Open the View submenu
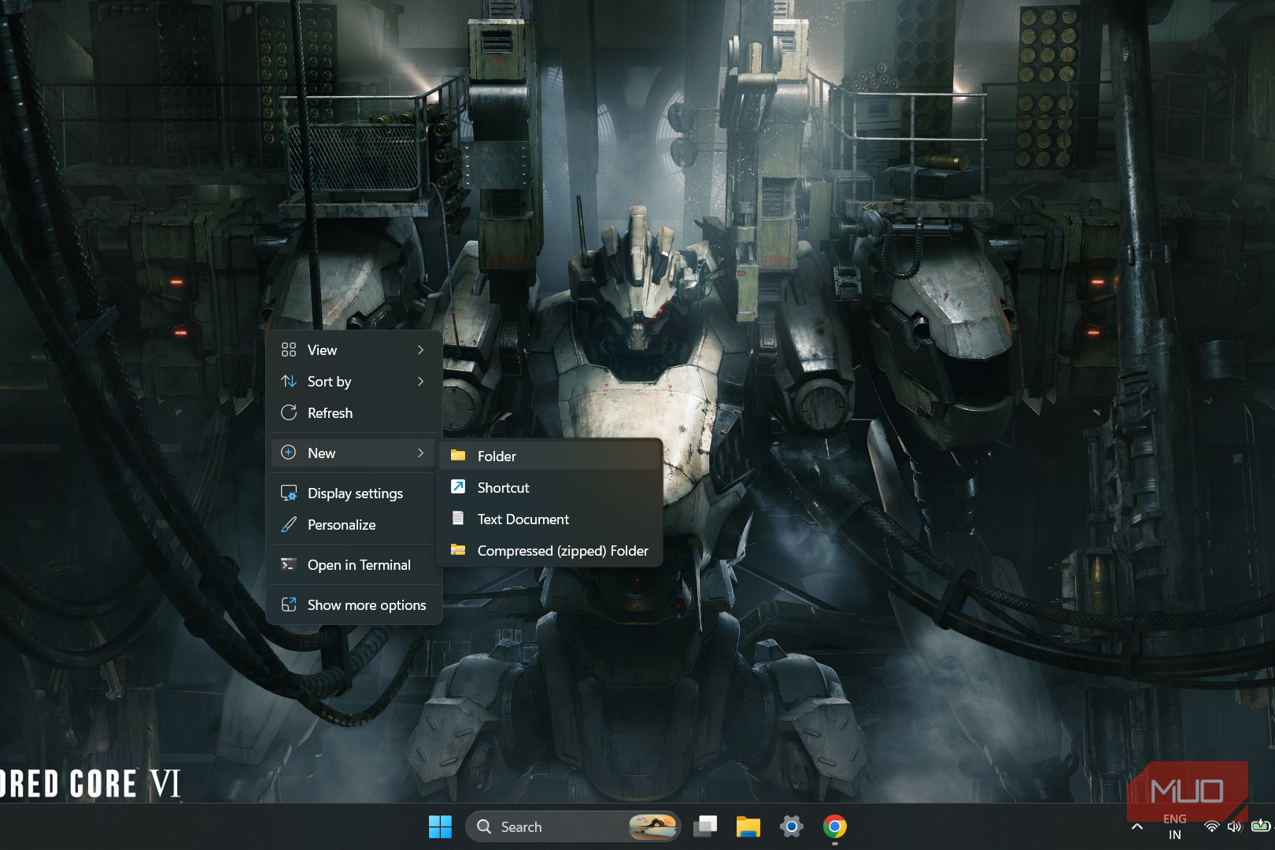 [354, 350]
